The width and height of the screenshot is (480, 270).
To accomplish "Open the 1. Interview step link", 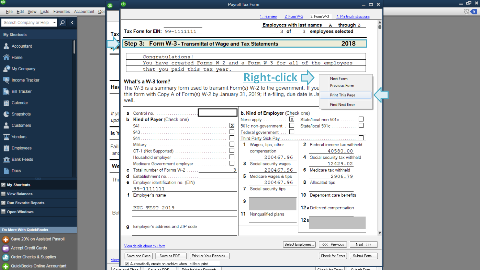I will 269,16.
